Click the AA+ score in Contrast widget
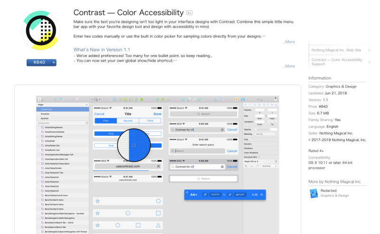Screen dimensions: 380x234 coord(194,195)
